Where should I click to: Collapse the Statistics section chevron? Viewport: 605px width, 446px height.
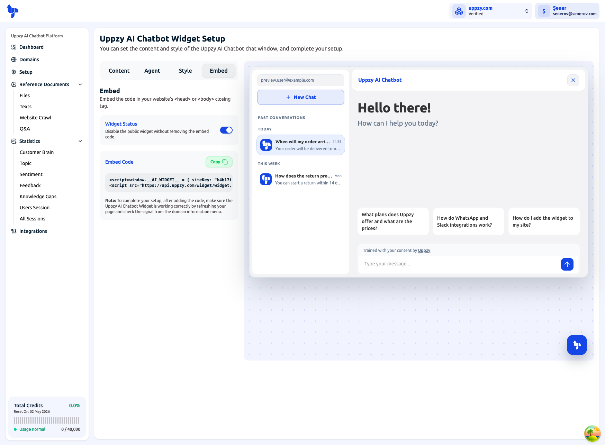(x=80, y=141)
